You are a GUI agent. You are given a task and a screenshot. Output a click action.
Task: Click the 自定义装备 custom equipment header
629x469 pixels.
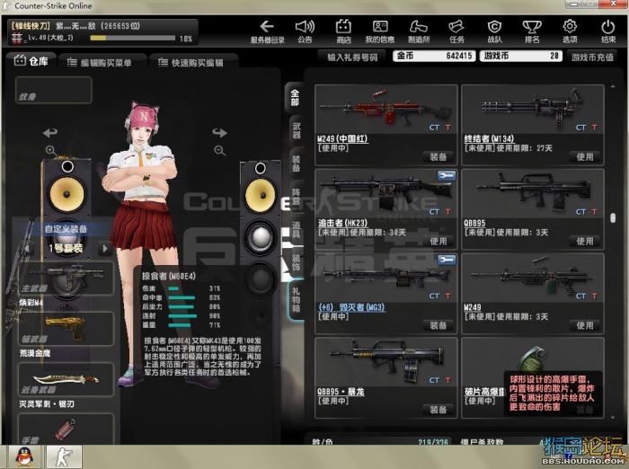click(66, 229)
